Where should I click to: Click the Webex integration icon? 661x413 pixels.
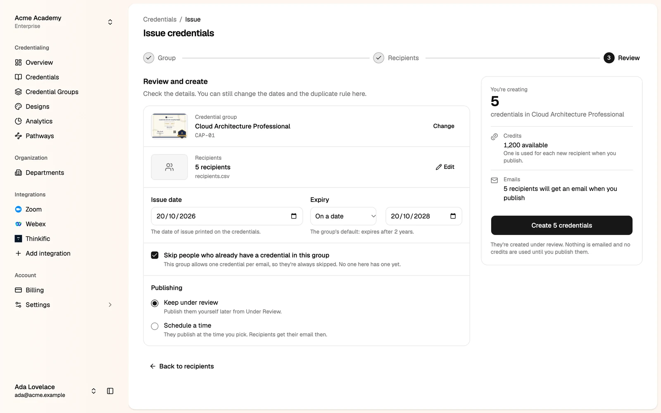pos(18,224)
